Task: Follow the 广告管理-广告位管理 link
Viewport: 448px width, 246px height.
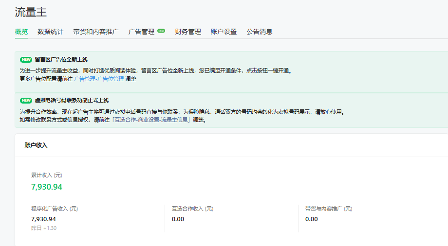Action: coord(99,79)
